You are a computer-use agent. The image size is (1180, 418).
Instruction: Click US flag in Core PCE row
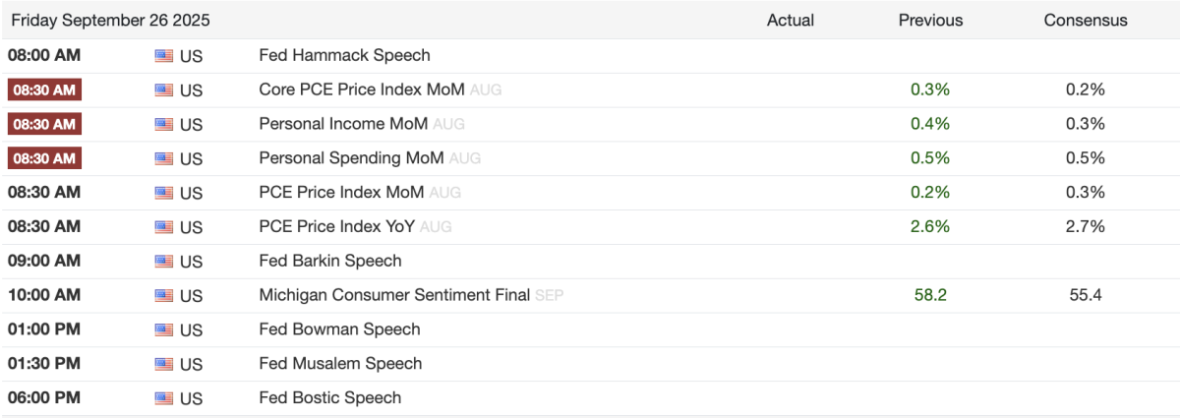[163, 90]
